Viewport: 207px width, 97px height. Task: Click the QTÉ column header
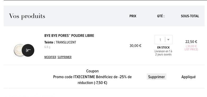tap(161, 16)
